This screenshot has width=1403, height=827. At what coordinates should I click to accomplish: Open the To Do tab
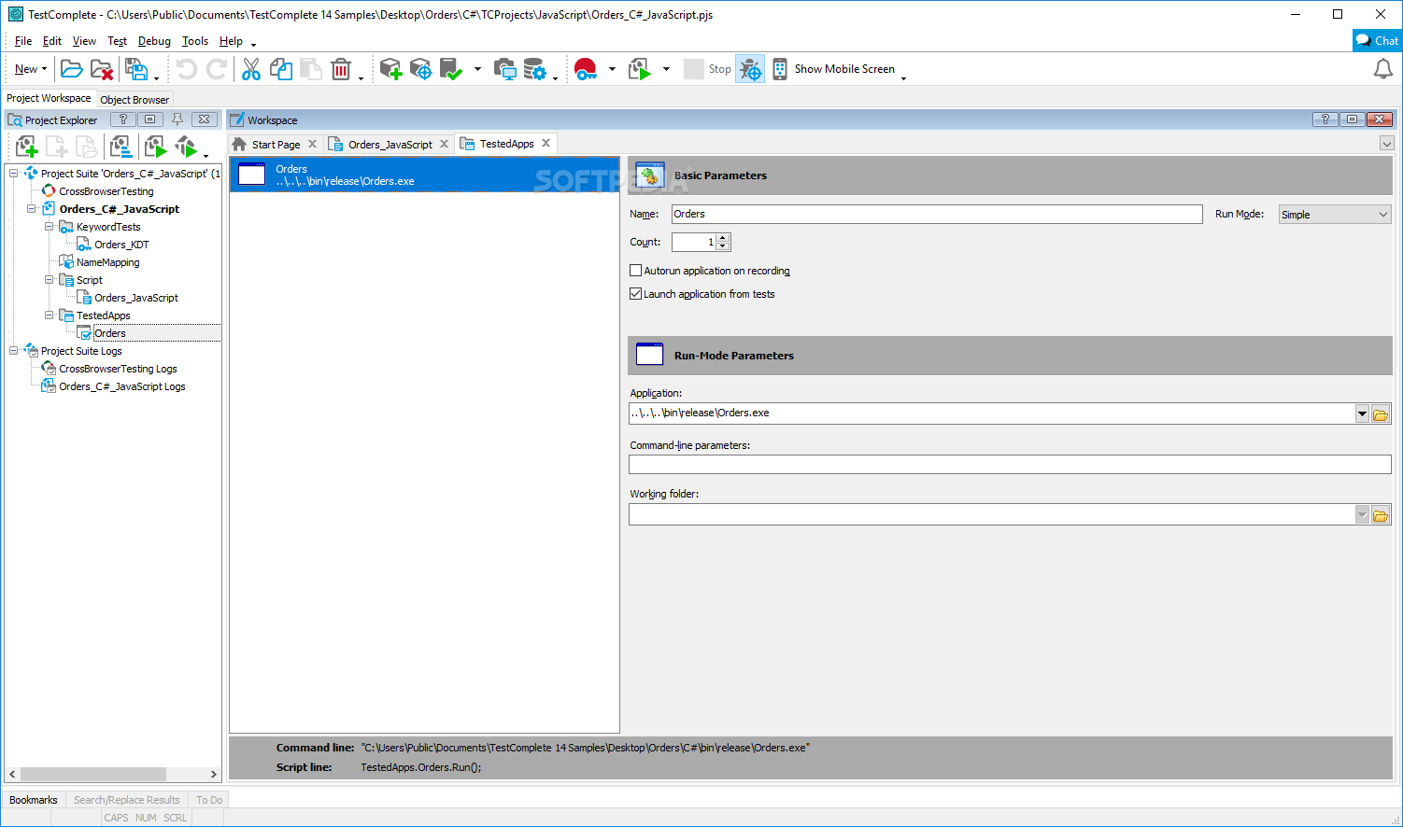coord(209,800)
